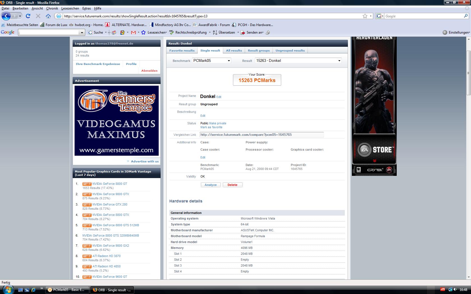Click GET IT next to GeForce GTX 280
Image resolution: width=471 pixels, height=294 pixels.
pyautogui.click(x=87, y=205)
